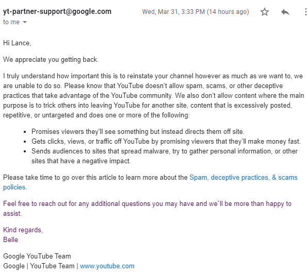Click the timestamp Wed, Mar 31, 3:33 PM
Image resolution: width=308 pixels, height=276 pixels.
click(196, 12)
